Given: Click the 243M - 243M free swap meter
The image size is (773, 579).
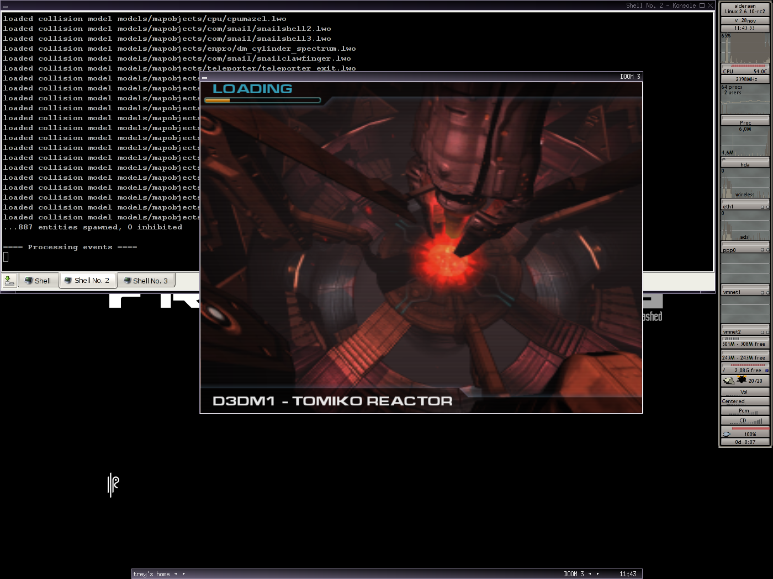Looking at the screenshot, I should click(745, 356).
